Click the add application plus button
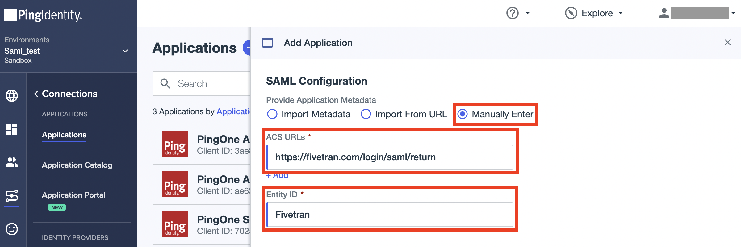 point(247,48)
